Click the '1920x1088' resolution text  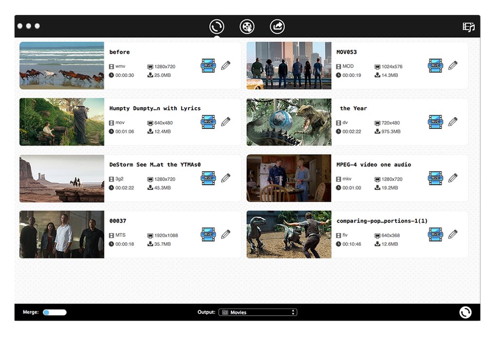(x=166, y=235)
